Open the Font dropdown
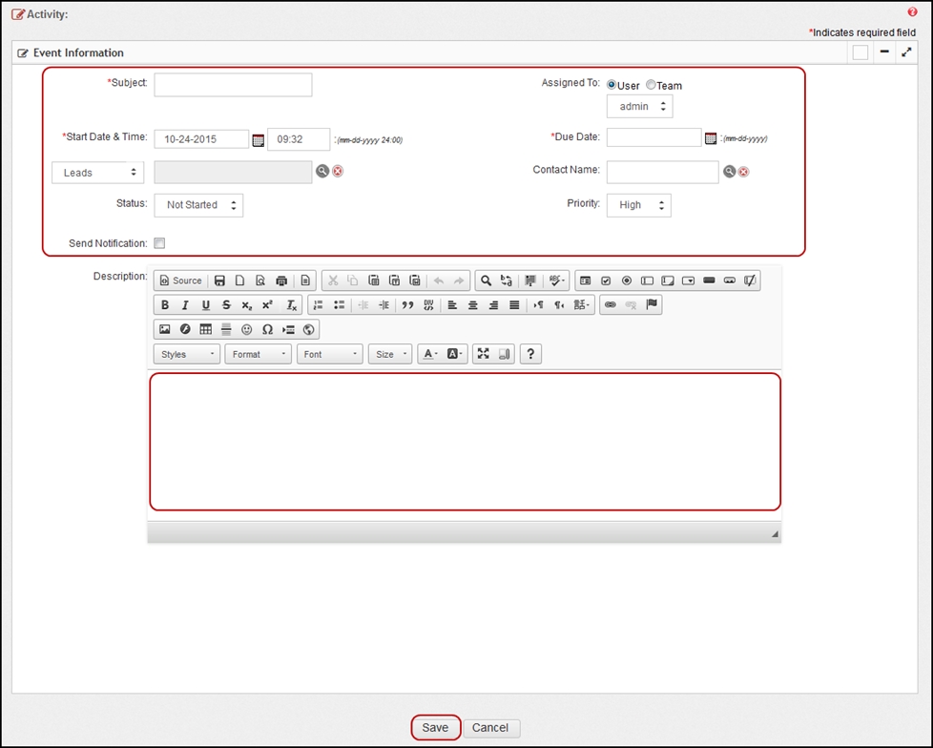 pos(330,354)
